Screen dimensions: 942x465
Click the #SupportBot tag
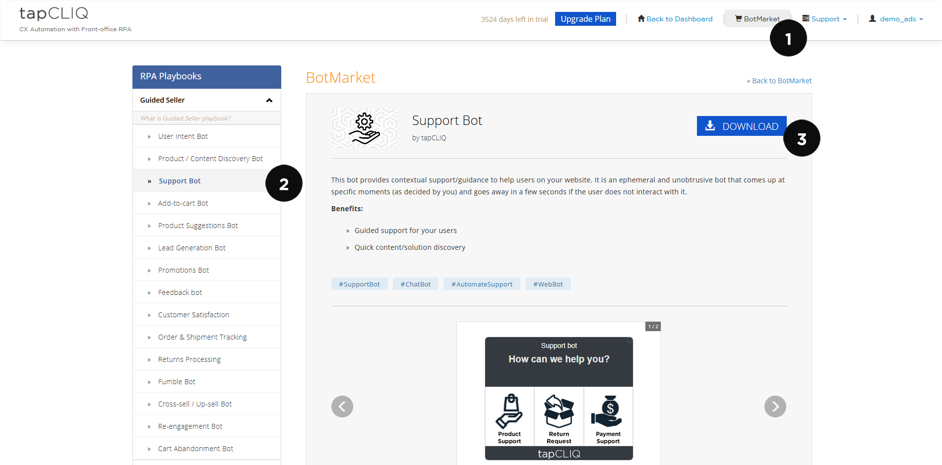[x=359, y=284]
